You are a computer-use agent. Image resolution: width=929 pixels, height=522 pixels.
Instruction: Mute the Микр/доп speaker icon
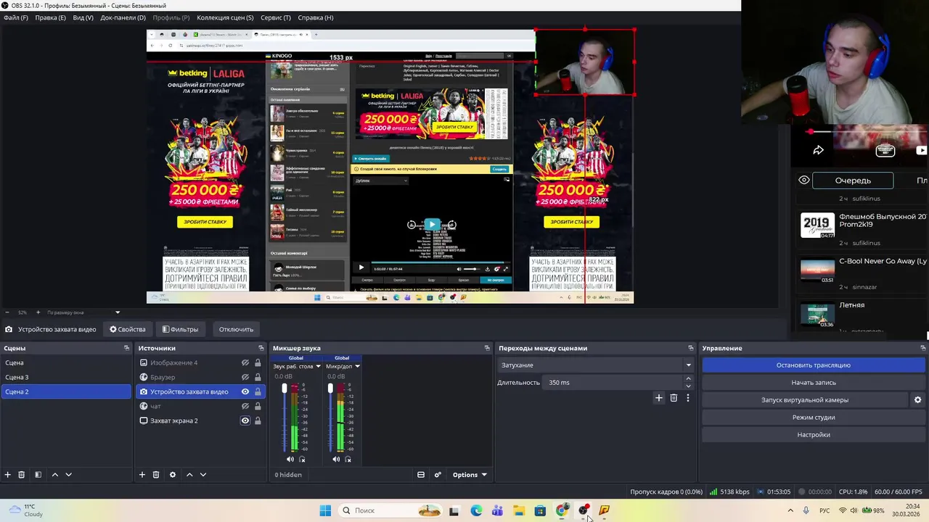(x=336, y=459)
